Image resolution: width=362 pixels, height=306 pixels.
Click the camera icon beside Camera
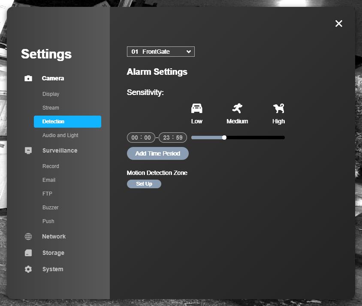pyautogui.click(x=28, y=78)
